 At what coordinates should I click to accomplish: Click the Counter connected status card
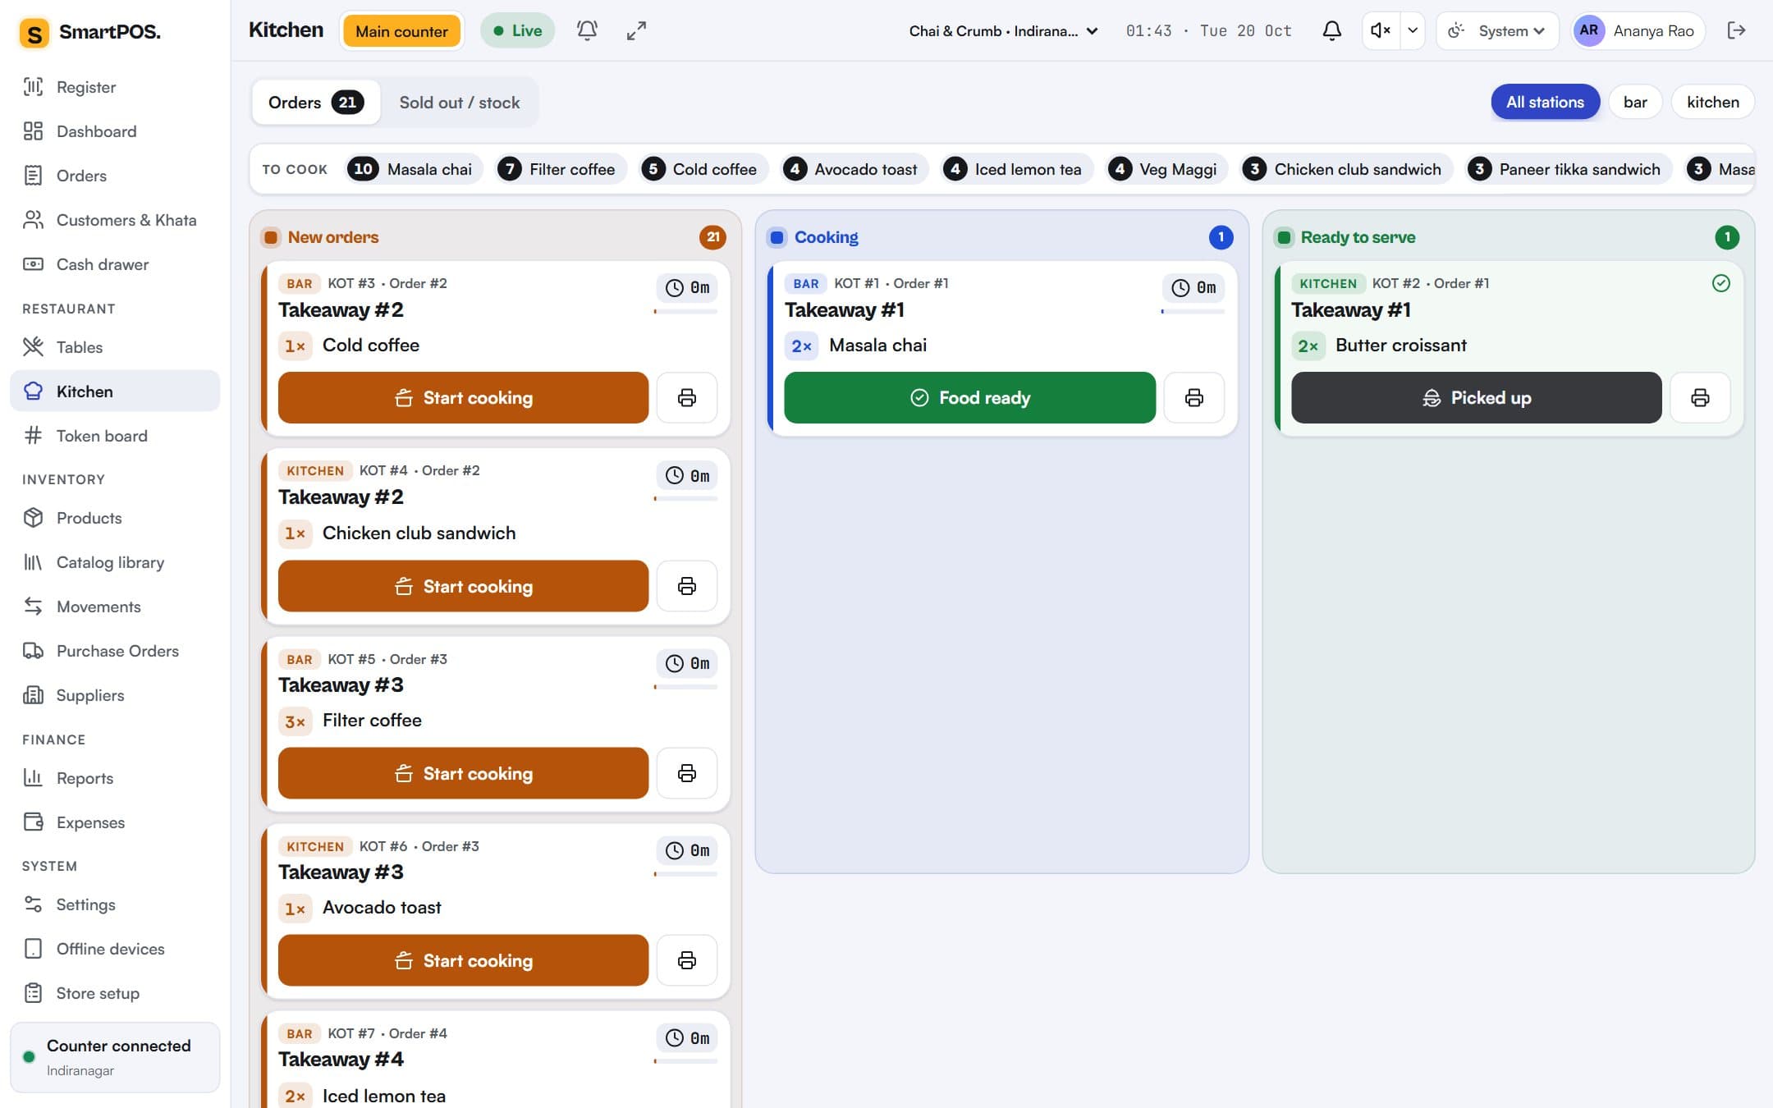coord(115,1057)
